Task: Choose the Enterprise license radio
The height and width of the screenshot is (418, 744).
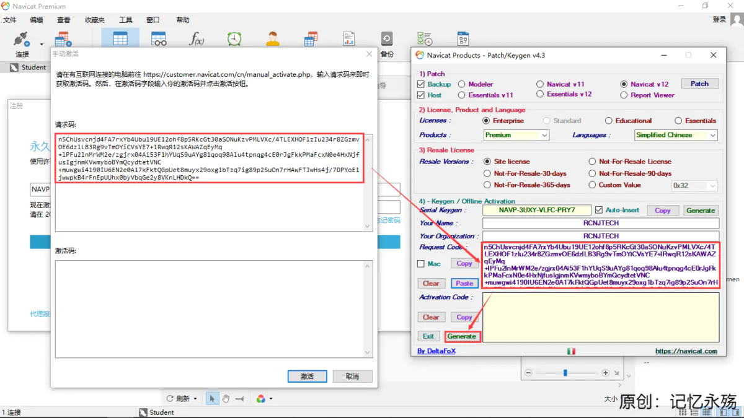Action: 487,121
